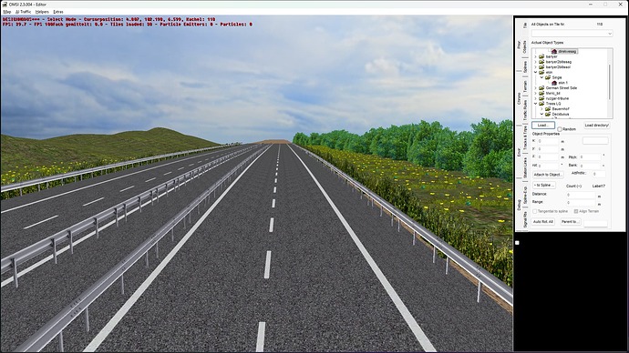Image resolution: width=629 pixels, height=353 pixels.
Task: Switch to the Terrain vertical tab
Action: (x=525, y=86)
